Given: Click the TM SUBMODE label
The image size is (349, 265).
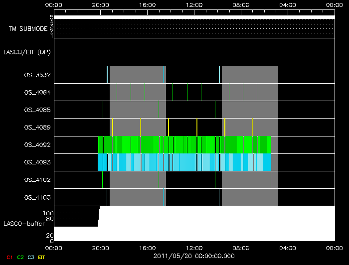Looking at the screenshot, I should 28,29.
